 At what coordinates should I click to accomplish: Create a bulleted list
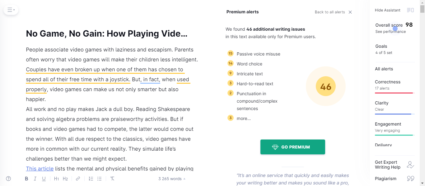[x=99, y=179]
